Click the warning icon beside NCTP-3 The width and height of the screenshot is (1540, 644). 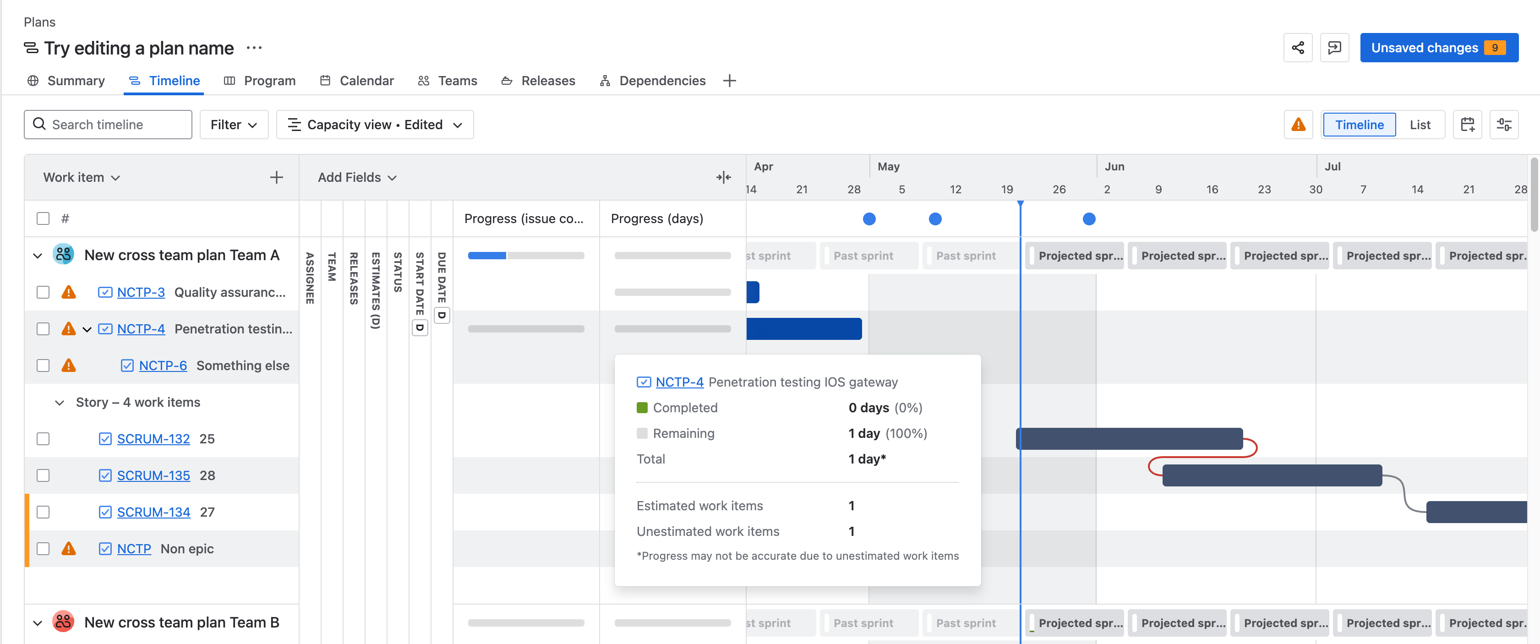click(69, 292)
